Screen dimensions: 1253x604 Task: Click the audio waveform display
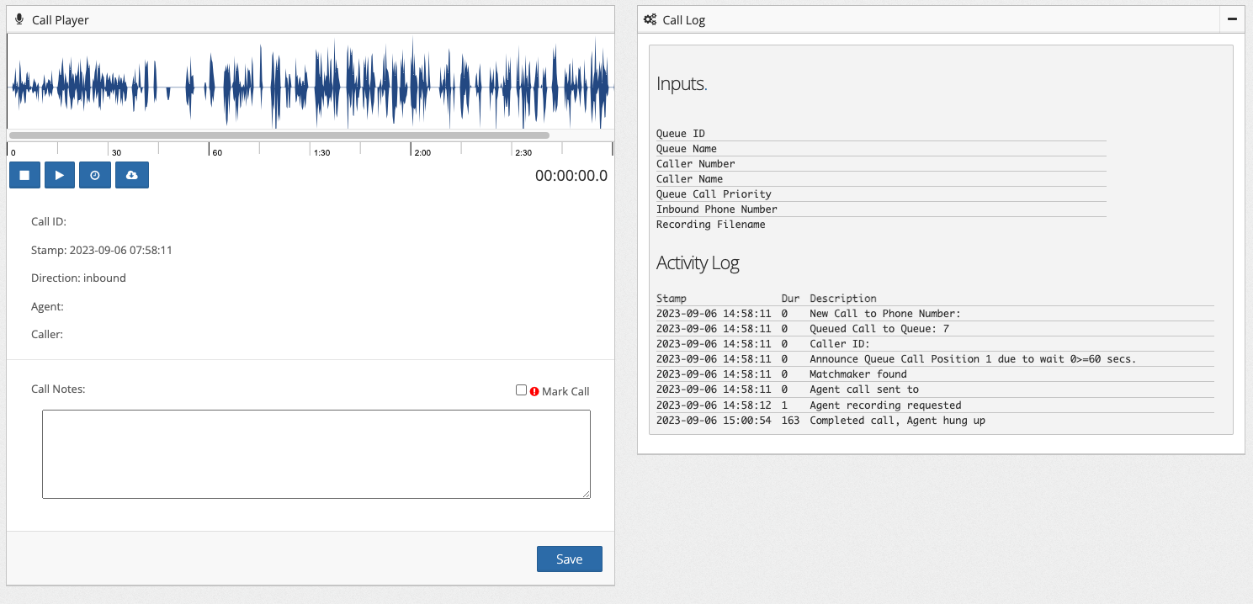(310, 82)
